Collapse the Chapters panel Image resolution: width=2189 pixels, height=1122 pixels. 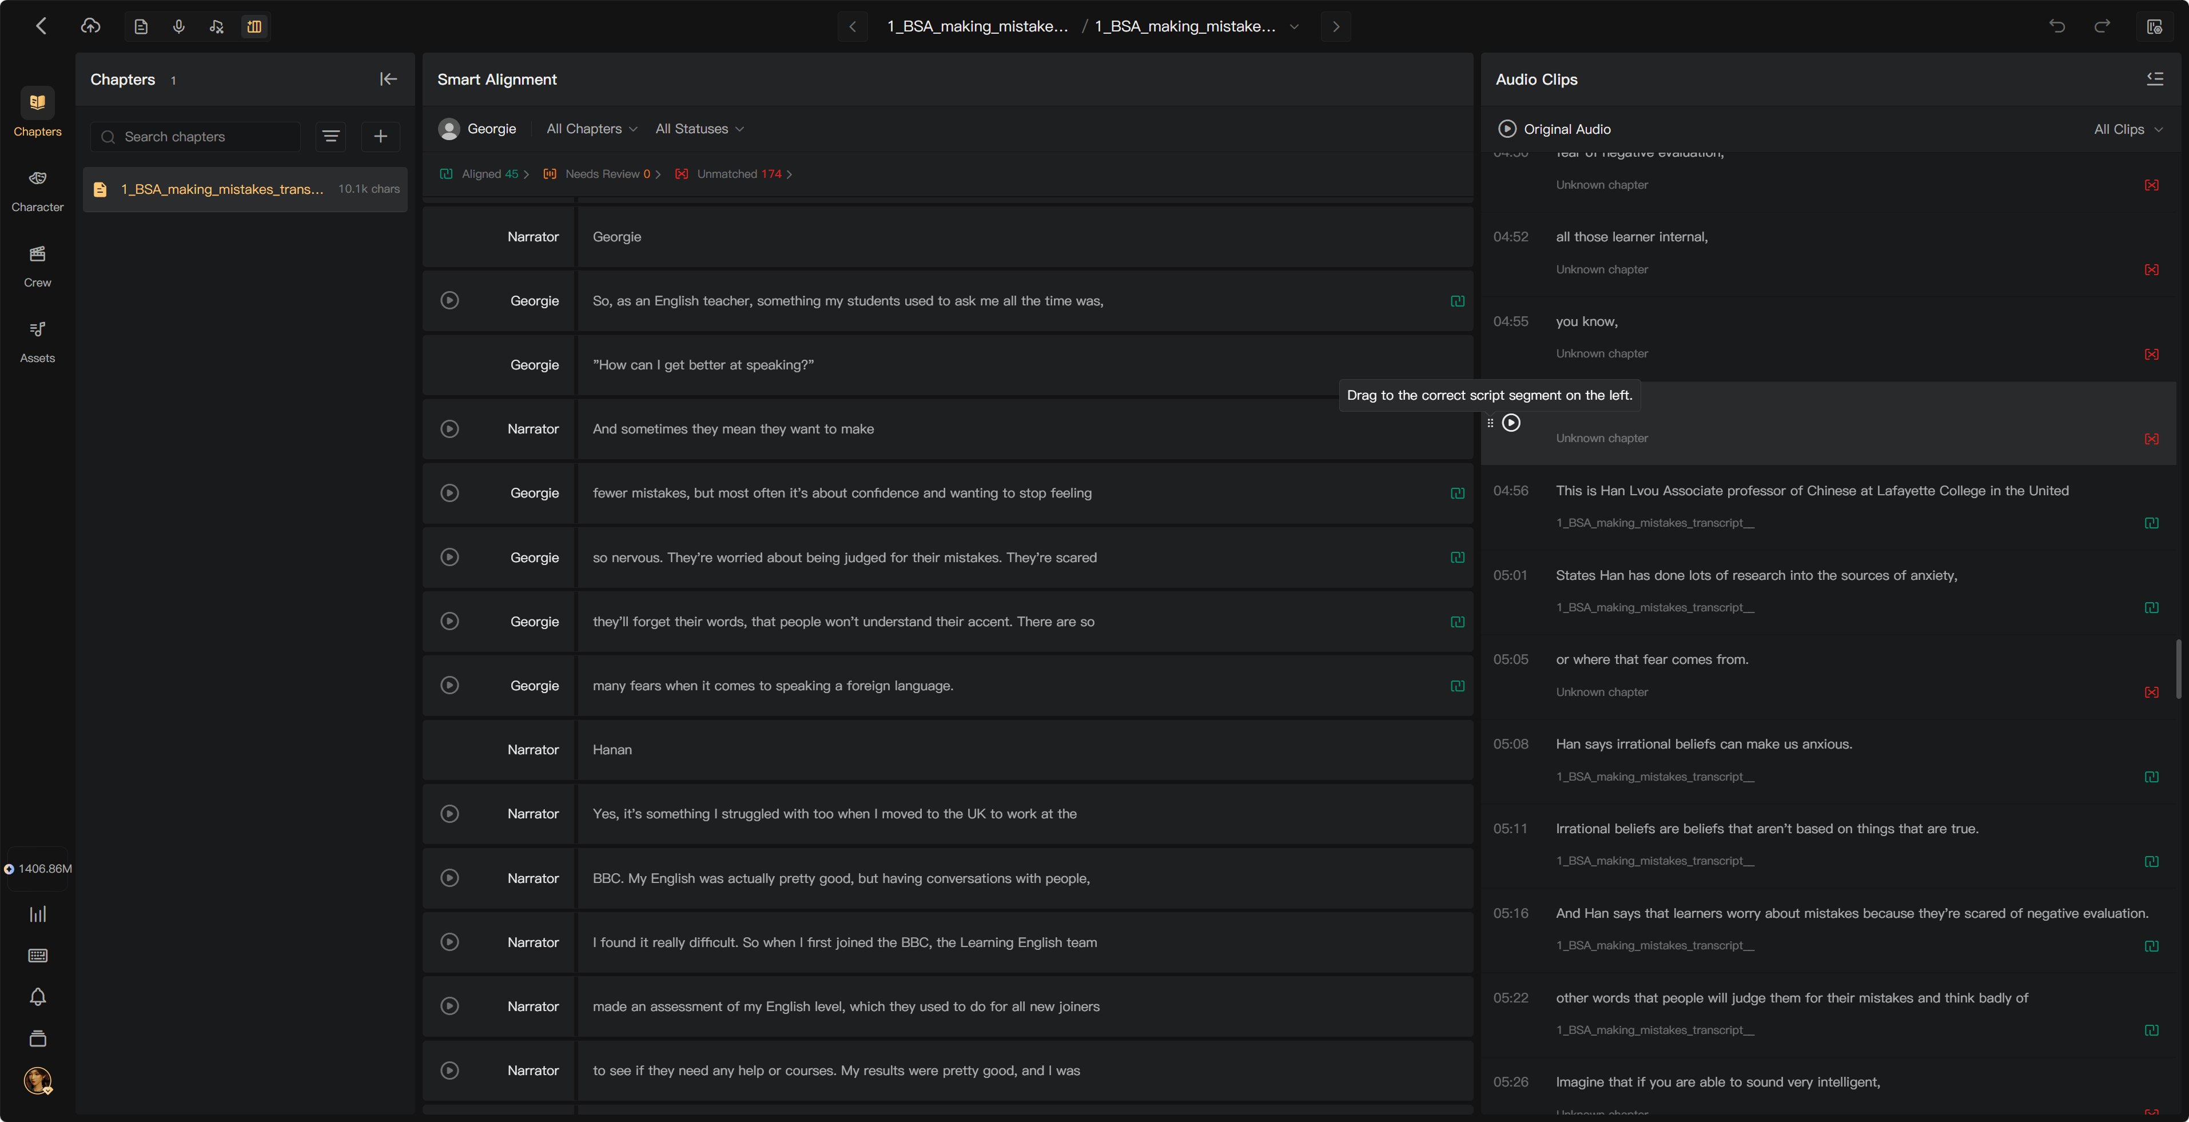pyautogui.click(x=388, y=79)
